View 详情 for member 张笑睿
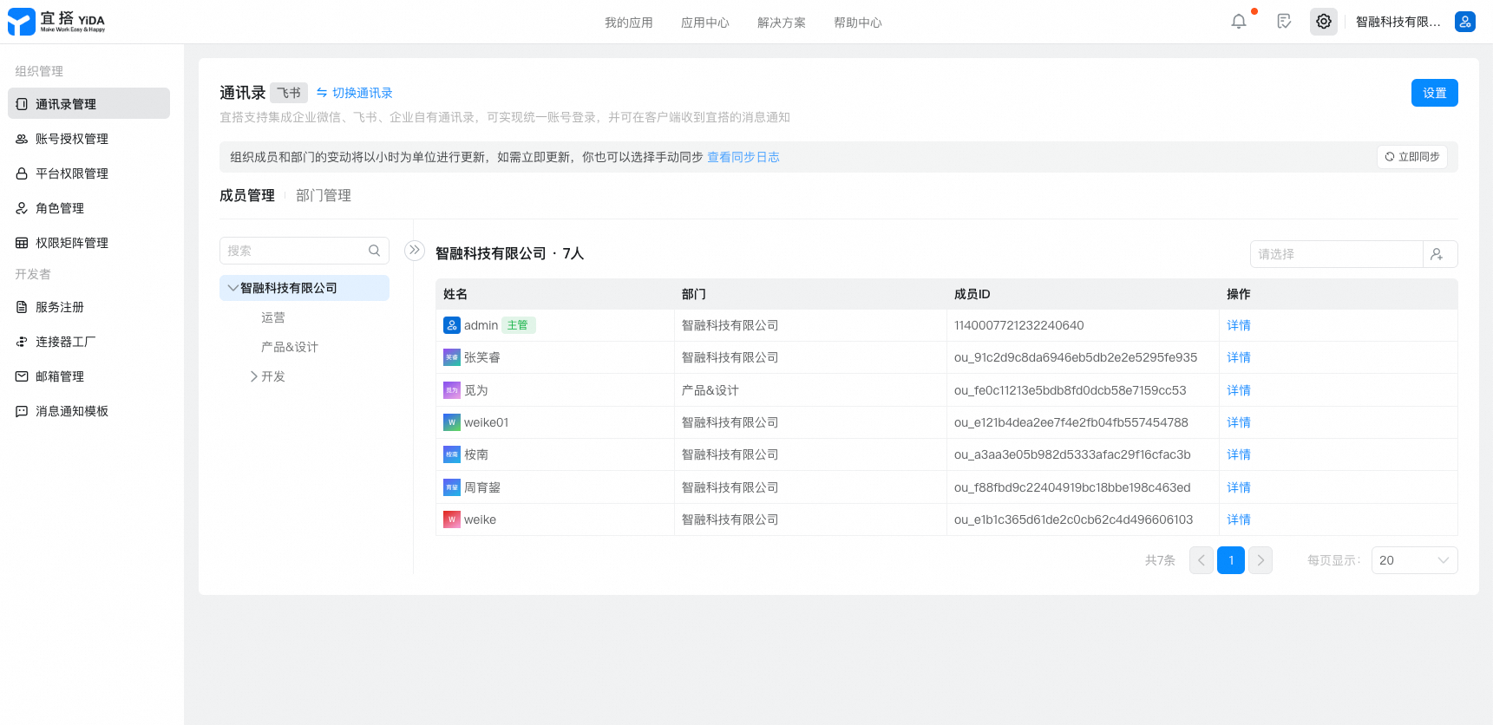Image resolution: width=1493 pixels, height=725 pixels. tap(1238, 357)
